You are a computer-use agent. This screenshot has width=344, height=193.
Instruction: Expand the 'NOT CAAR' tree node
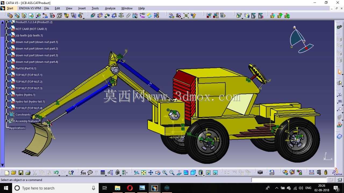pyautogui.click(x=7, y=28)
